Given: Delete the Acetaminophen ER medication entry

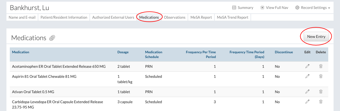Looking at the screenshot, I should click(321, 66).
